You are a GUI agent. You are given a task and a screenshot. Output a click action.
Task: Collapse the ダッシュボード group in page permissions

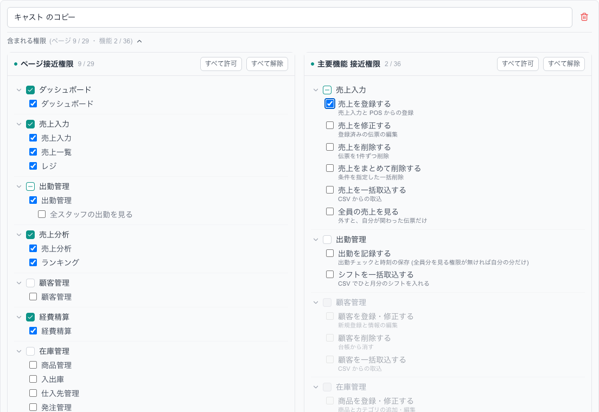(18, 90)
